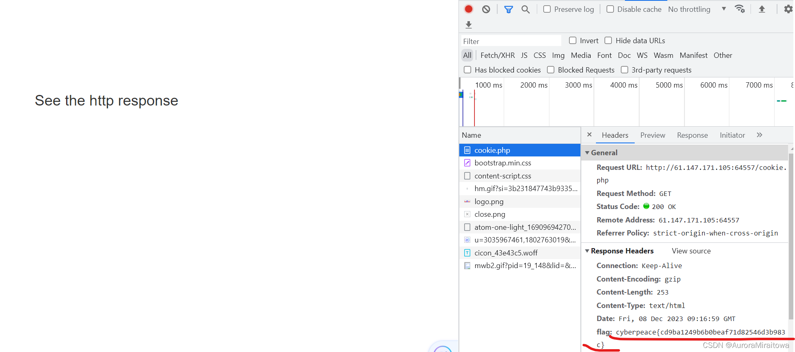Collapse the General section
Image resolution: width=795 pixels, height=352 pixels.
(587, 153)
